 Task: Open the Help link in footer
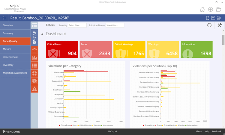207,132
